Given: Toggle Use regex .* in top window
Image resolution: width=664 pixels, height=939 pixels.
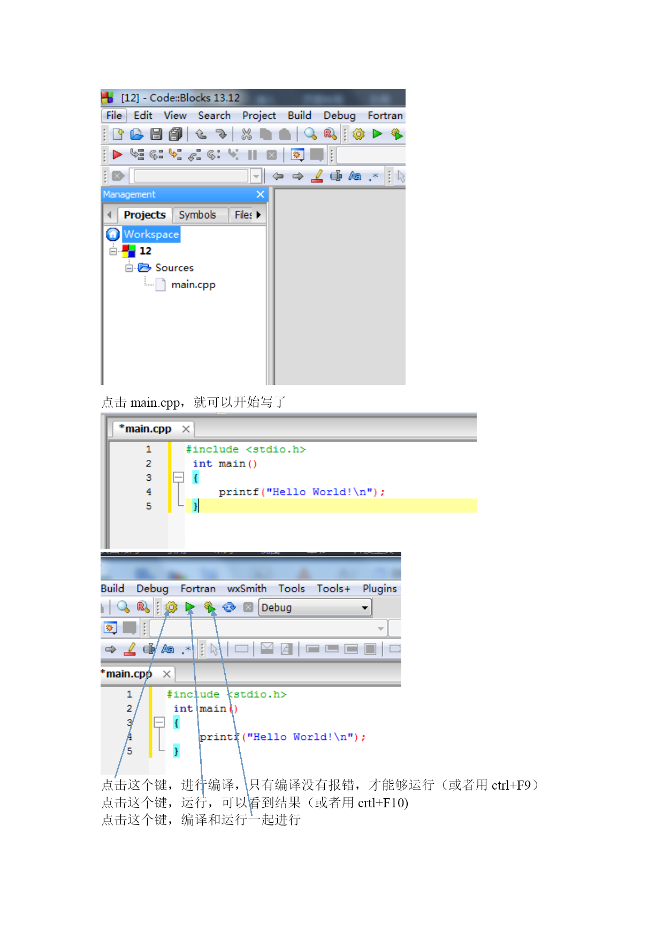Looking at the screenshot, I should tap(373, 176).
